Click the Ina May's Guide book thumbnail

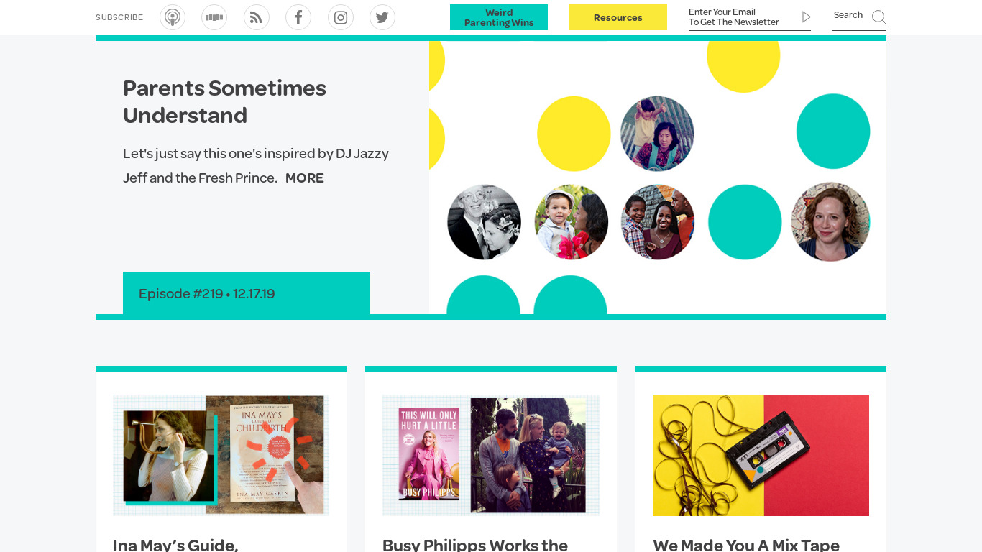(221, 455)
